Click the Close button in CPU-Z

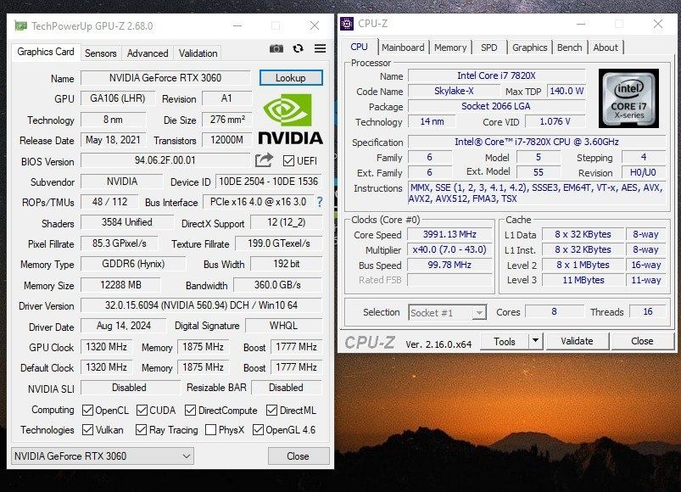pos(642,341)
